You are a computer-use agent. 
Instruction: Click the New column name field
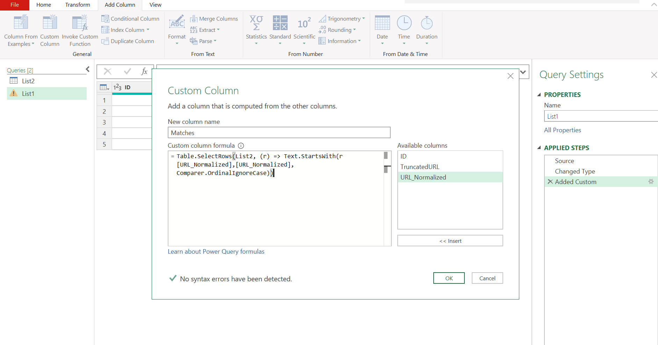[x=279, y=133]
